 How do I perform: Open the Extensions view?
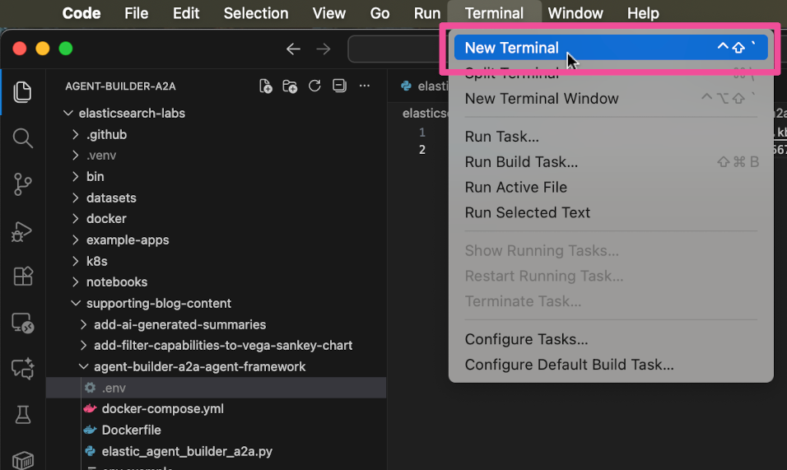point(22,277)
